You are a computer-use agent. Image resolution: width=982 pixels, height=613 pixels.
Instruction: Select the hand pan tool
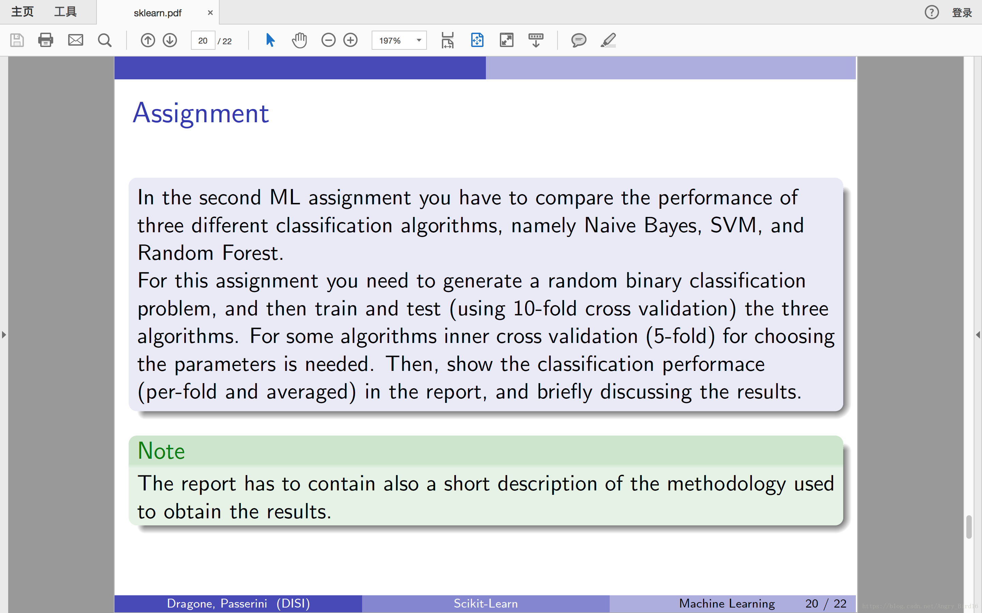[x=299, y=40]
